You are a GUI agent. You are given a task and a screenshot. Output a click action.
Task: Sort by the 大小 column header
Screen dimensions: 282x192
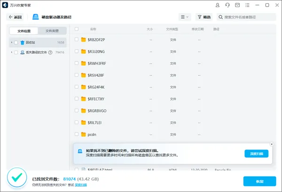[149, 29]
